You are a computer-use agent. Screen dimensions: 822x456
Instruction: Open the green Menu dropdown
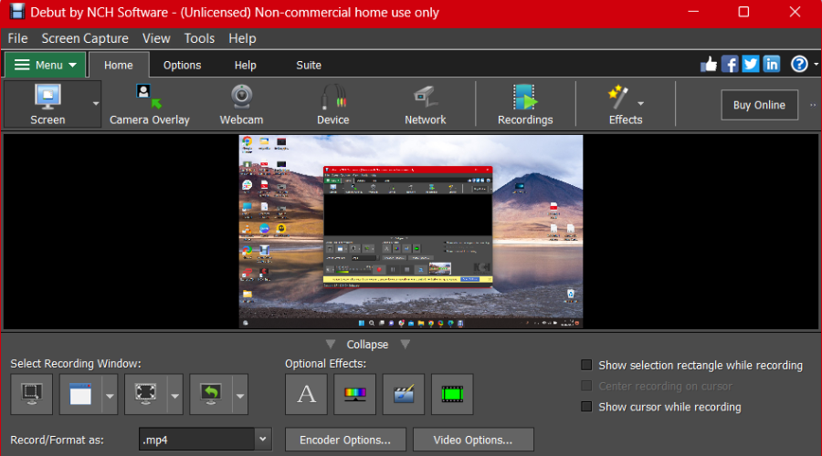point(45,65)
